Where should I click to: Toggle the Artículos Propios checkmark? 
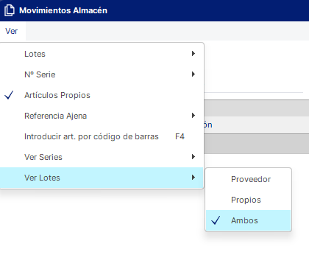pos(9,95)
